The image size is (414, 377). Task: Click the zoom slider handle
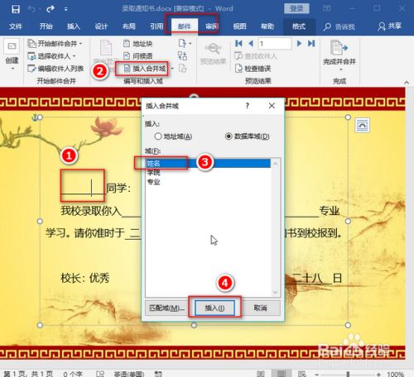pos(348,375)
